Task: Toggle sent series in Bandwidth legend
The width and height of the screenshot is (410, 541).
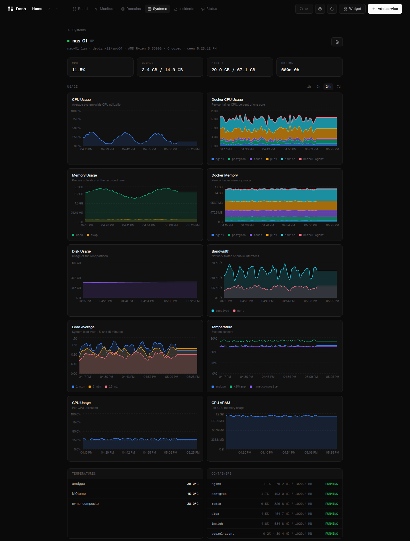Action: (x=239, y=311)
